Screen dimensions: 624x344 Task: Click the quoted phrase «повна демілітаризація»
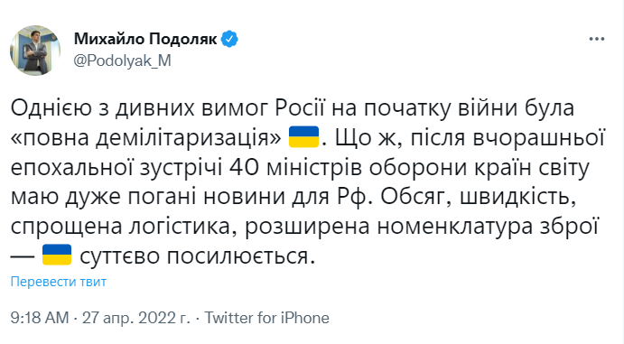[x=146, y=137]
